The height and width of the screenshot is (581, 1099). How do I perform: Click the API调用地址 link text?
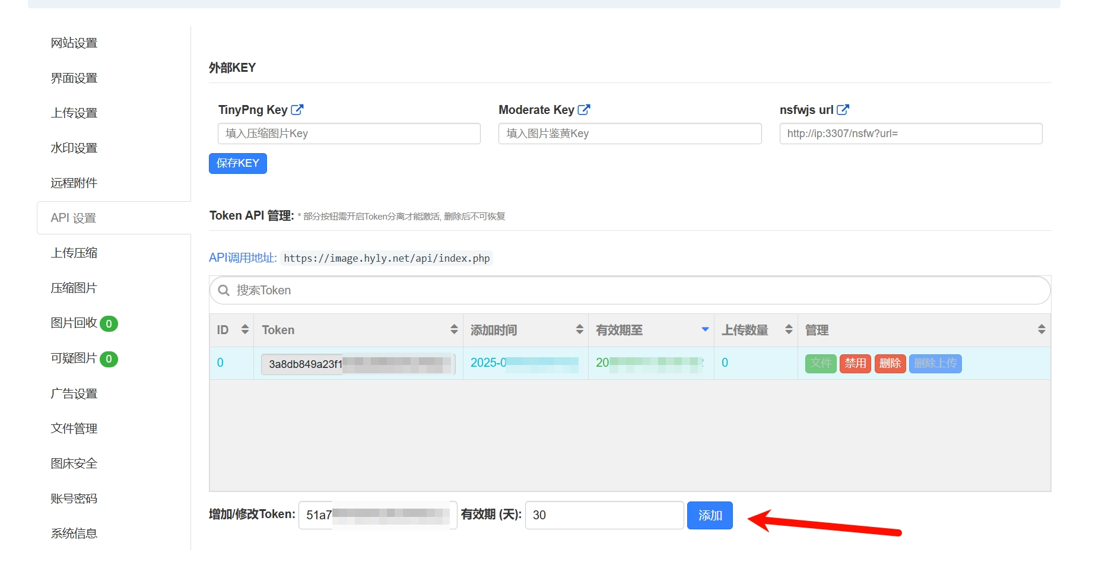pyautogui.click(x=243, y=258)
